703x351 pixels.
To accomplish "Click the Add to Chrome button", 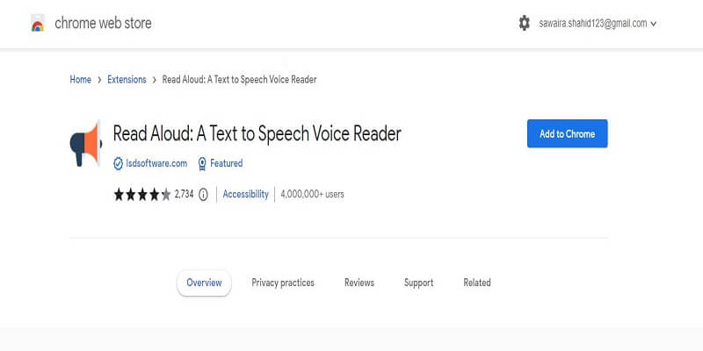I will pyautogui.click(x=567, y=133).
